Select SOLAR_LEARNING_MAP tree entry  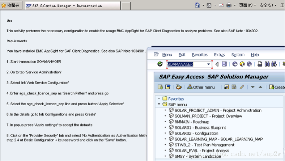tap(219, 139)
